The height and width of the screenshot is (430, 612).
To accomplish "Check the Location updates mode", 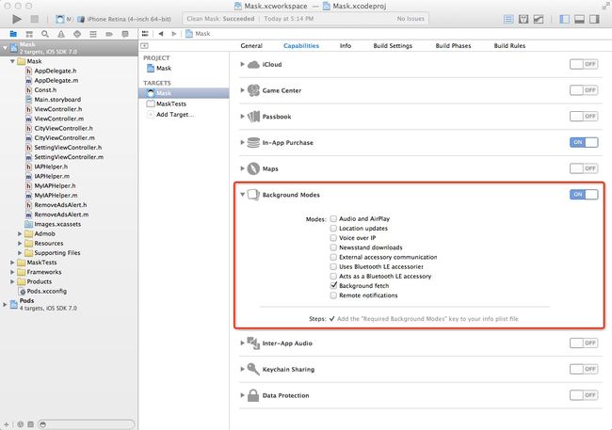I will click(333, 229).
